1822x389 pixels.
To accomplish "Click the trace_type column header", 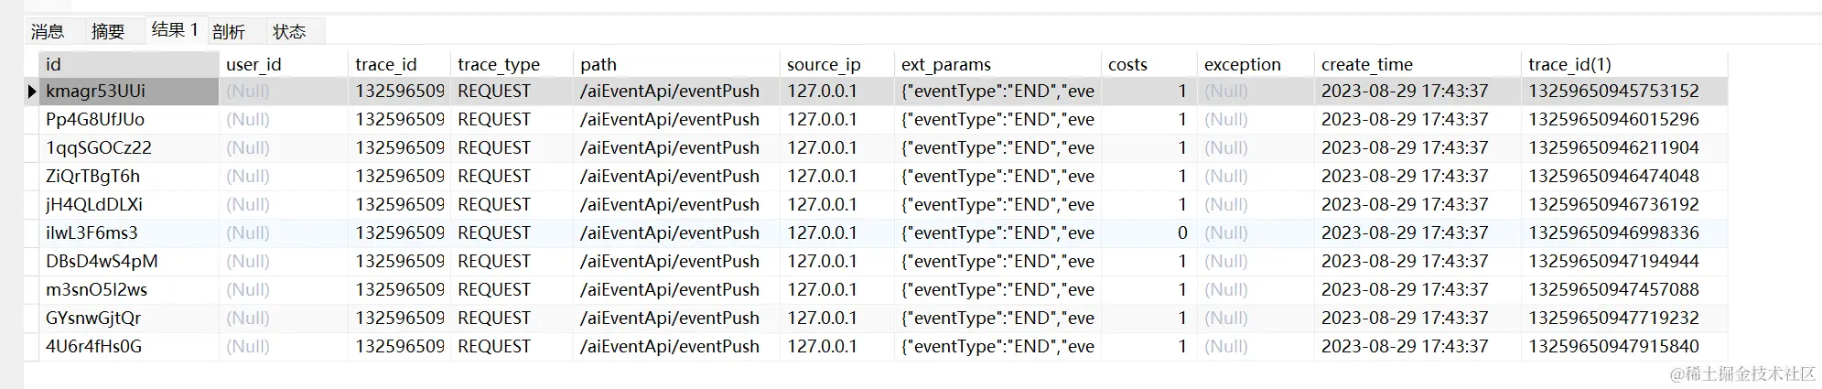I will pyautogui.click(x=512, y=64).
